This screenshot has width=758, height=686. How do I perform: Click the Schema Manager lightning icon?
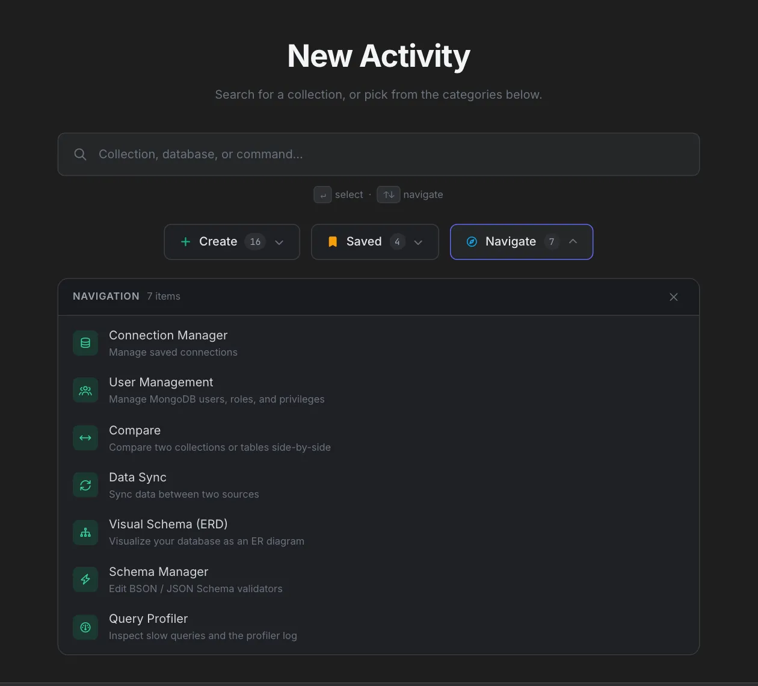85,579
